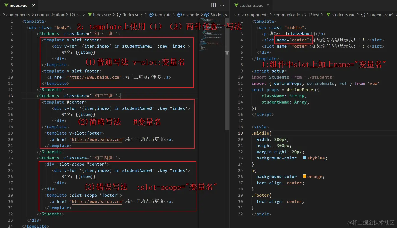Click 'template v-slot:center' on line 4
397x228 pixels.
click(x=72, y=40)
